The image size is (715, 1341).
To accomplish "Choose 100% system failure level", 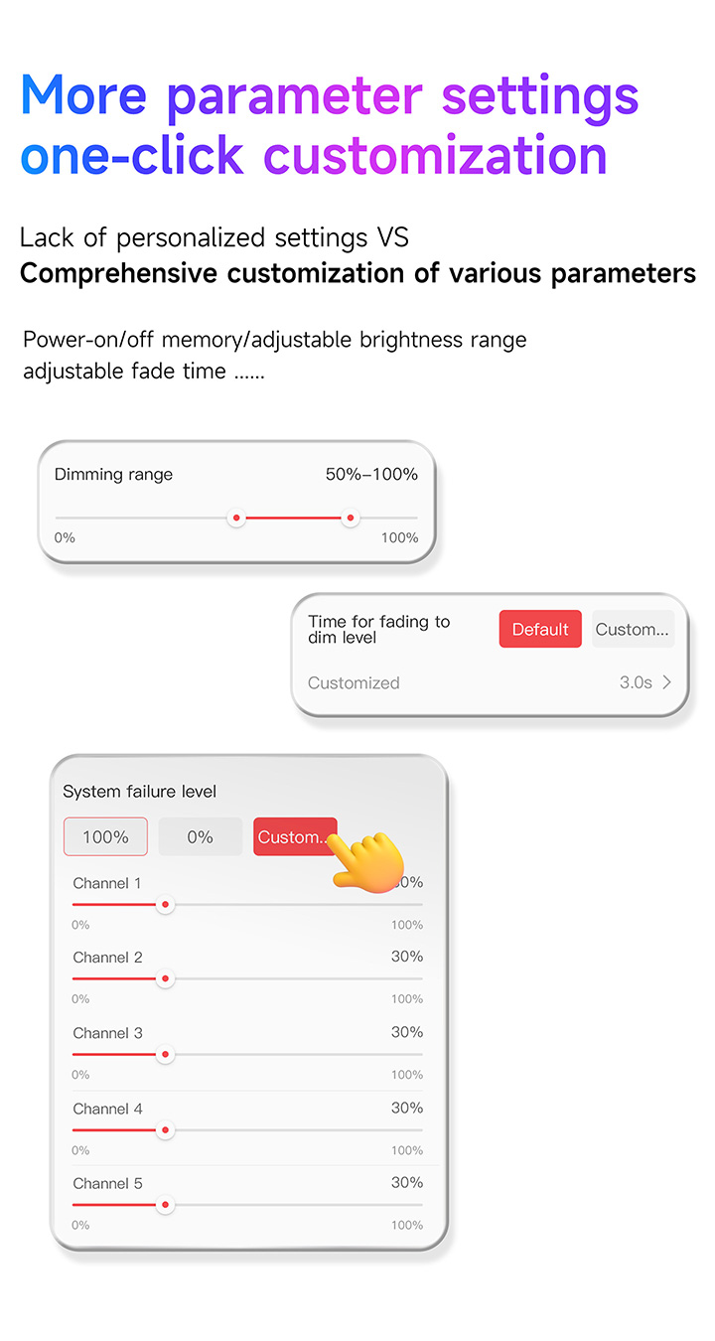I will point(105,837).
